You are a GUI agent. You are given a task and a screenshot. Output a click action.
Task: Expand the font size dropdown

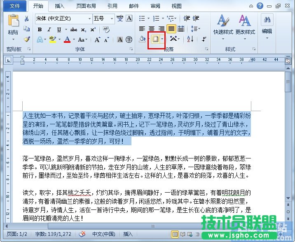(x=112, y=19)
